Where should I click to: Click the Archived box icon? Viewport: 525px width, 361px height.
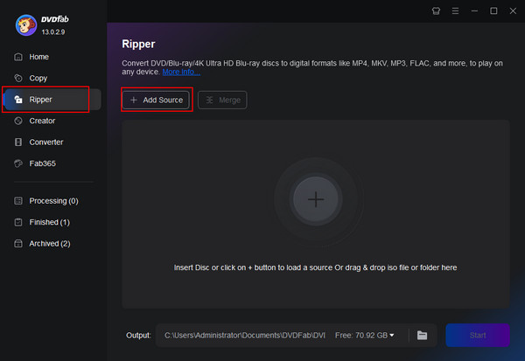point(18,244)
